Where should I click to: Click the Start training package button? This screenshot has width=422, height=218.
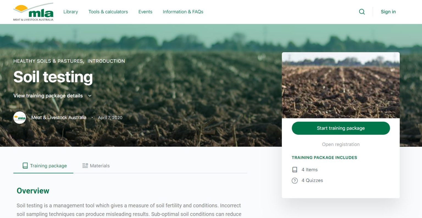coord(341,128)
